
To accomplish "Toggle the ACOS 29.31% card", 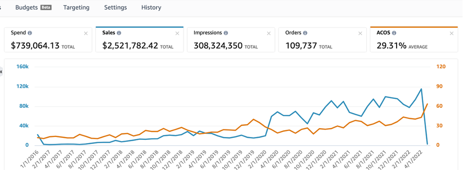I will (x=414, y=39).
